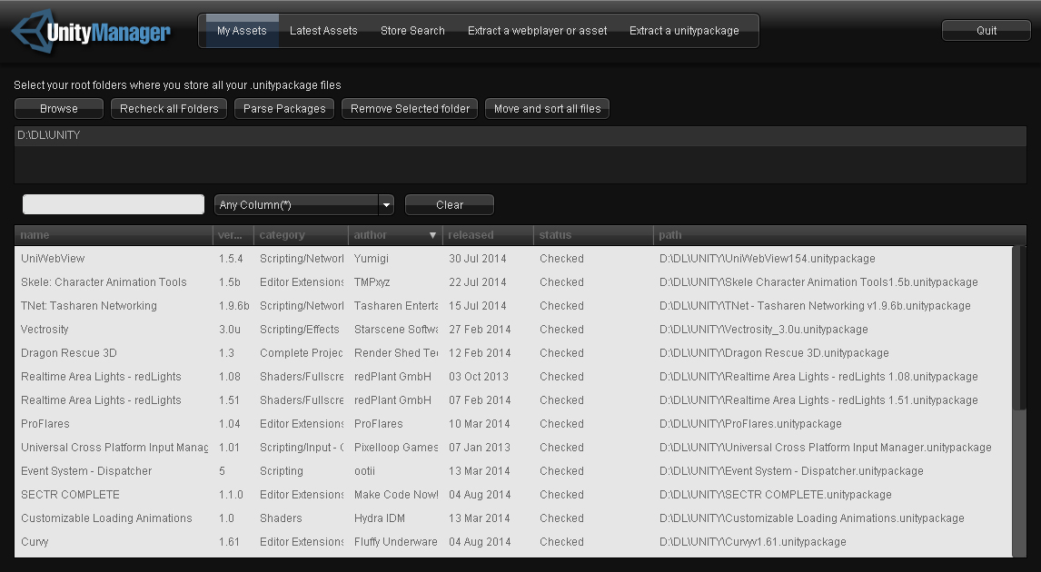Sort by the status column header
This screenshot has width=1041, height=572.
tap(593, 235)
